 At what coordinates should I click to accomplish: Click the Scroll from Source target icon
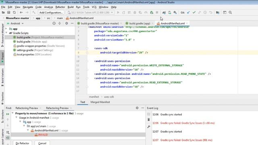[x=54, y=23]
